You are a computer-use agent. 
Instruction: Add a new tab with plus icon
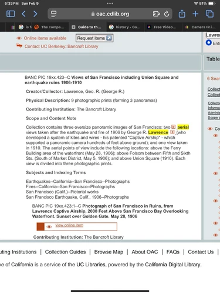pos(195,14)
